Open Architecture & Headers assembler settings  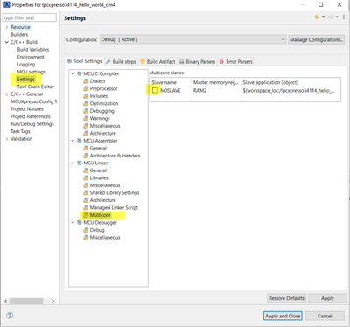[115, 156]
